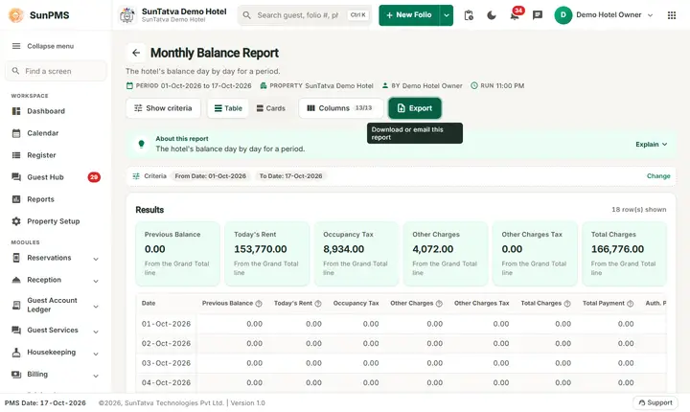
Task: Click the SunPMS logo icon
Action: pos(16,15)
